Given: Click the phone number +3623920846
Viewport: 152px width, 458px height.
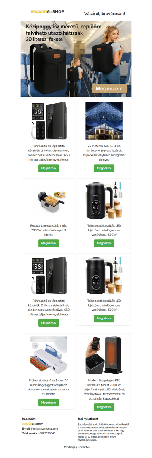Looking at the screenshot, I should pyautogui.click(x=47, y=433).
